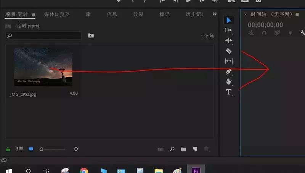Switch project panel to list view
The height and width of the screenshot is (173, 305).
(x=19, y=149)
